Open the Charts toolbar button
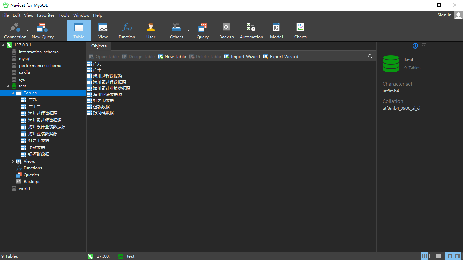 pos(300,31)
